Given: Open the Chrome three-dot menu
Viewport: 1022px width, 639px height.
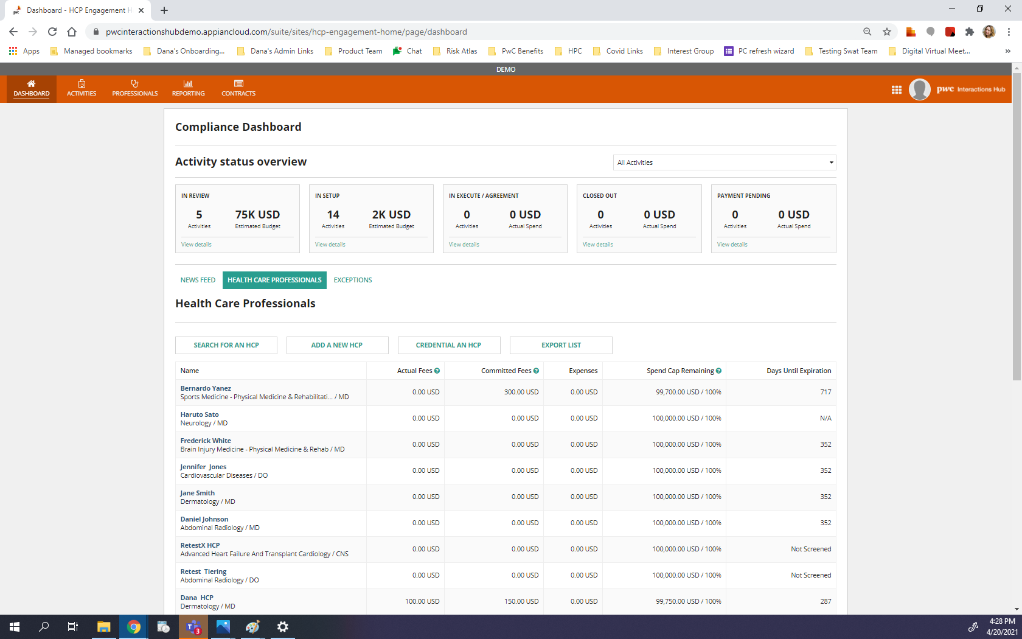Looking at the screenshot, I should pyautogui.click(x=1009, y=32).
